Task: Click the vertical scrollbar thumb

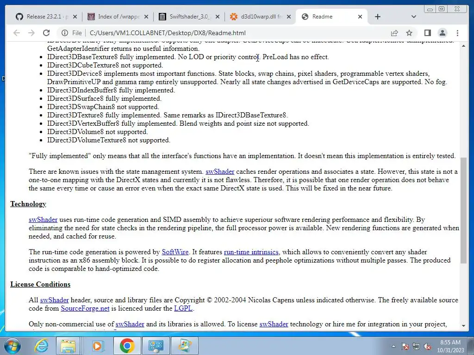Action: [x=463, y=210]
